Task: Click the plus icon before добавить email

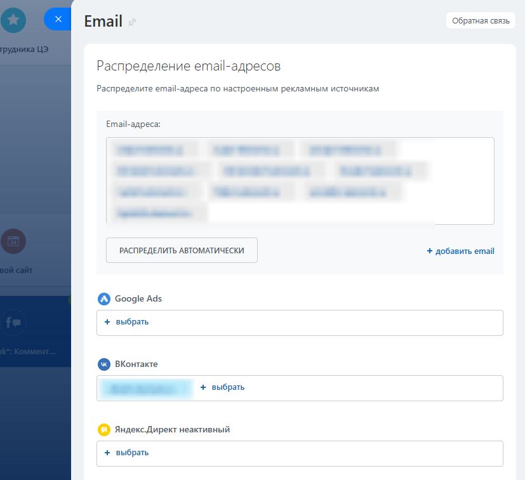Action: (429, 251)
